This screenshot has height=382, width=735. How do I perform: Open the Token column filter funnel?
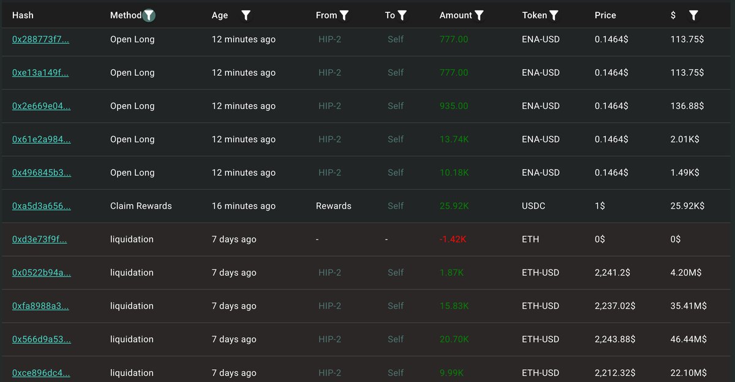coord(554,15)
